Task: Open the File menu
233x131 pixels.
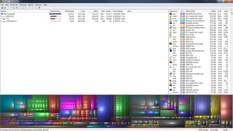Action: (2, 5)
